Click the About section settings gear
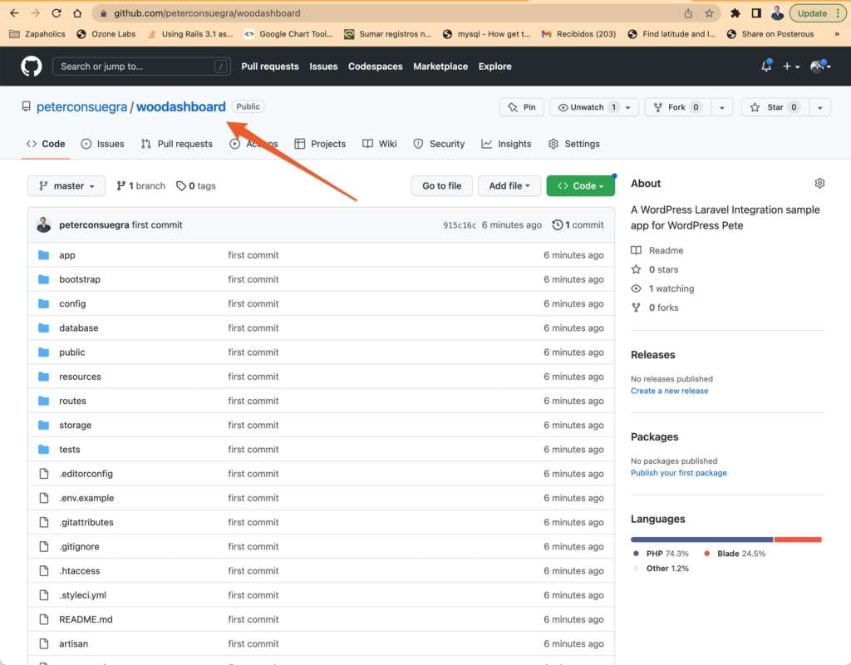 (819, 184)
